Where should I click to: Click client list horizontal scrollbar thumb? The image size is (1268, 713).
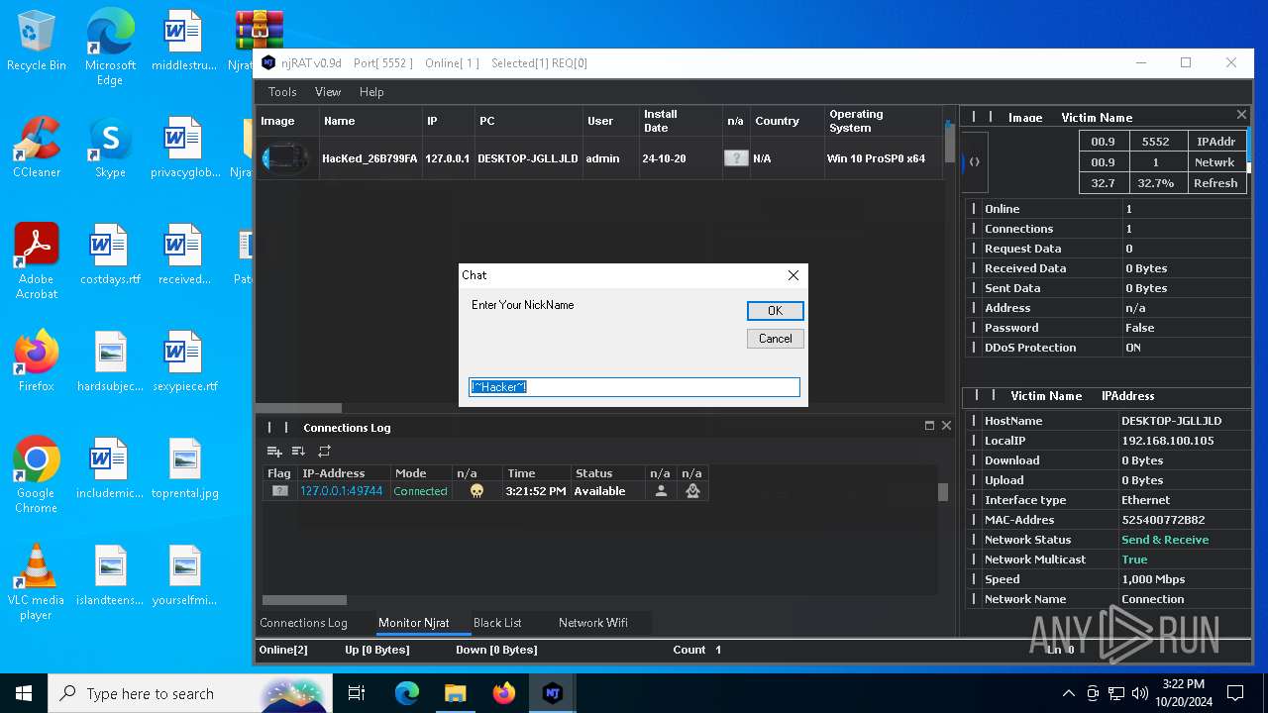click(298, 408)
